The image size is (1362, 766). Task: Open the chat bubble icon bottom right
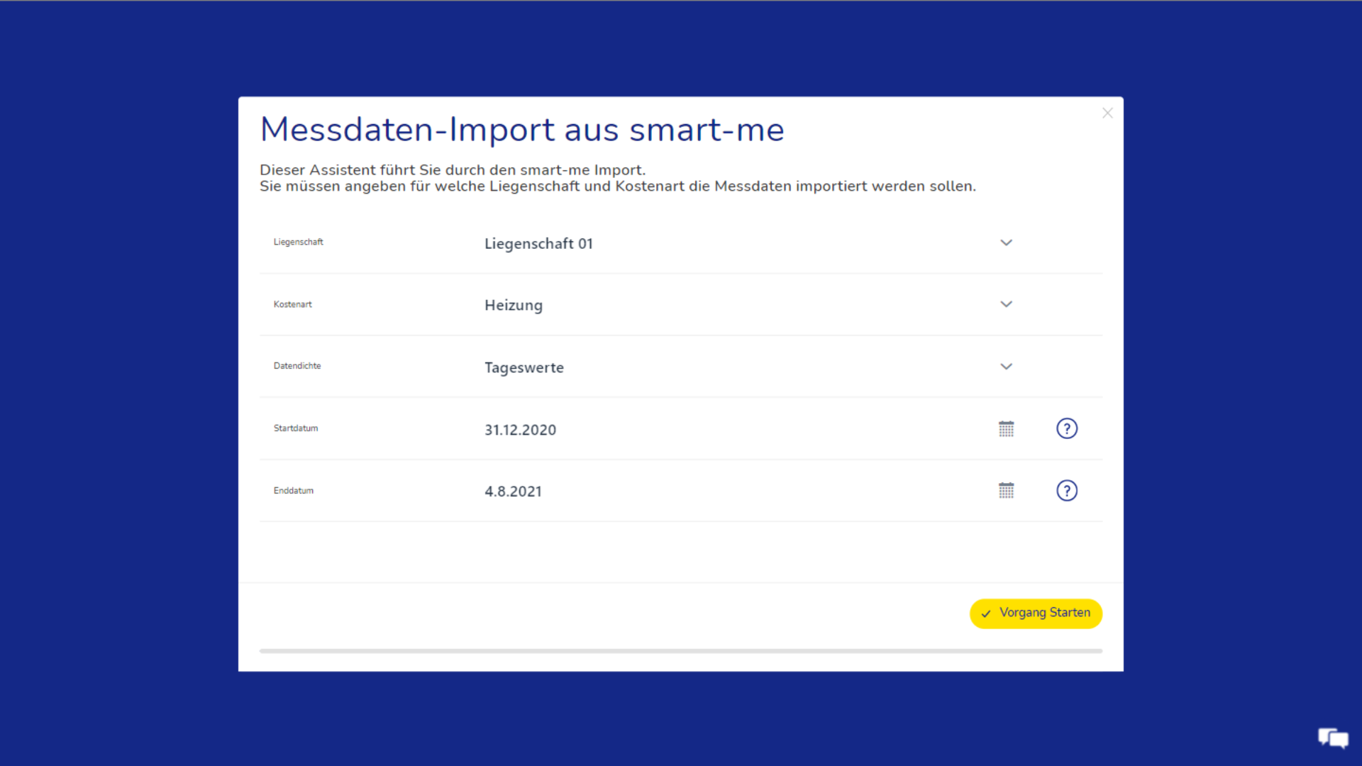1333,738
